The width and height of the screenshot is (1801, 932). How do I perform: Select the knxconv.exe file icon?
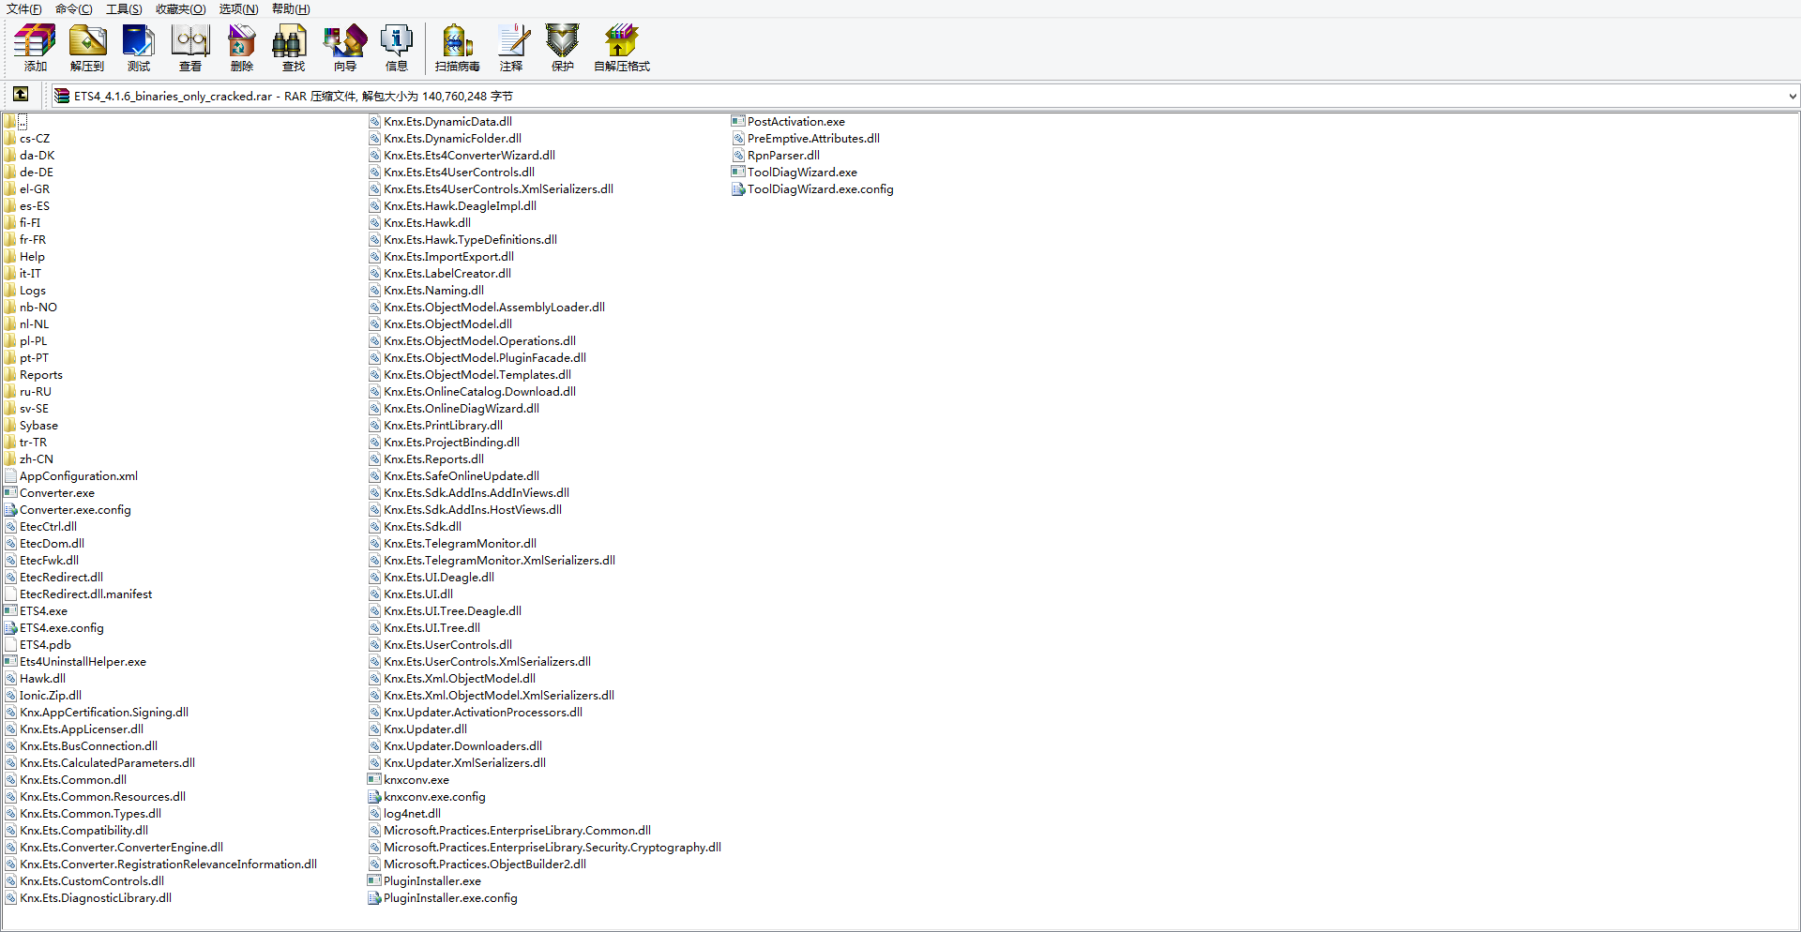(x=374, y=780)
